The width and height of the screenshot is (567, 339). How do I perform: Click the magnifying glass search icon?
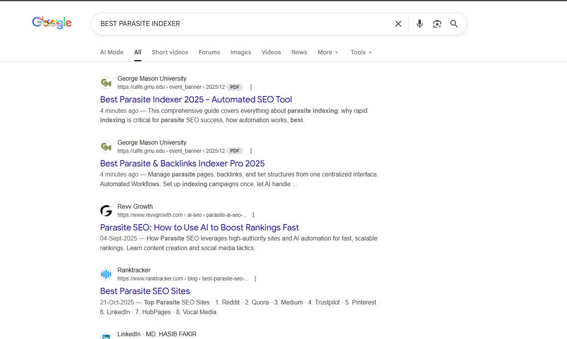pos(454,24)
